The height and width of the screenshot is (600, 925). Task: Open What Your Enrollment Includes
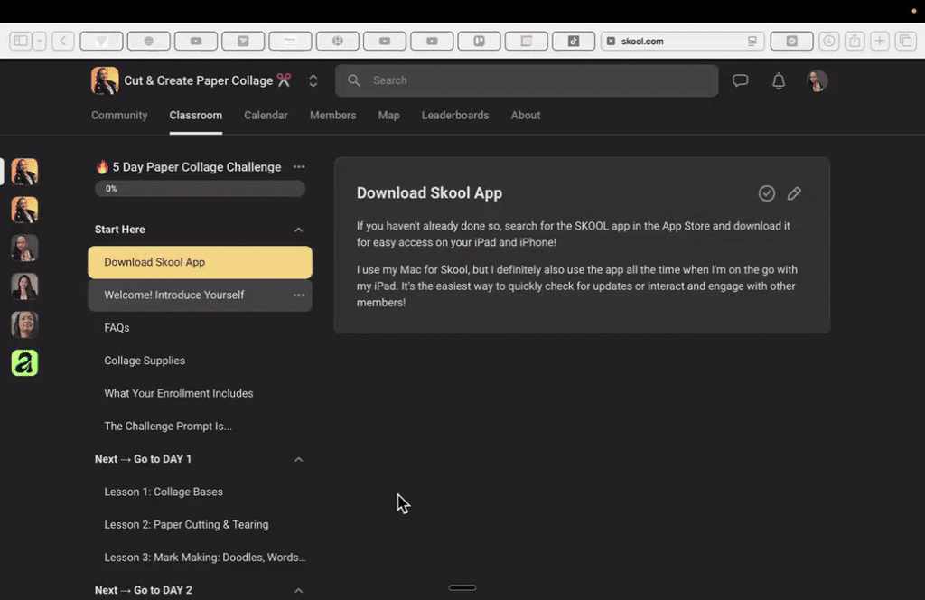pyautogui.click(x=179, y=393)
